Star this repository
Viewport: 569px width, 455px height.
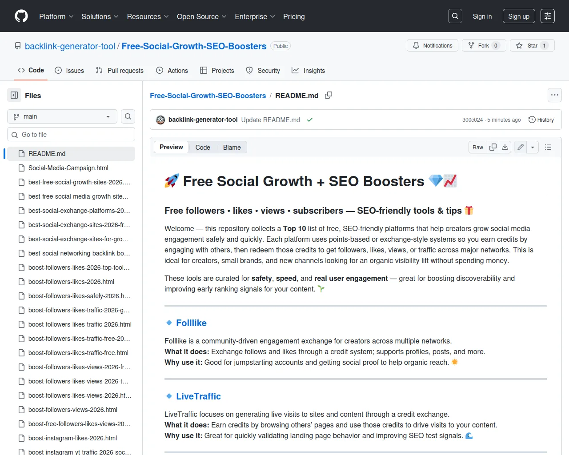[527, 46]
